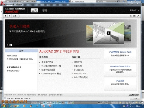Add page to favorites with the star icon
The width and height of the screenshot is (144, 108).
tap(131, 16)
